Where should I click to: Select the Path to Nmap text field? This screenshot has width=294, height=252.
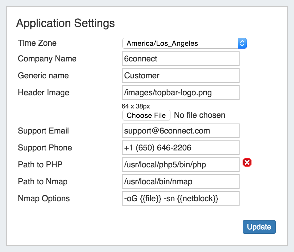[180, 181]
